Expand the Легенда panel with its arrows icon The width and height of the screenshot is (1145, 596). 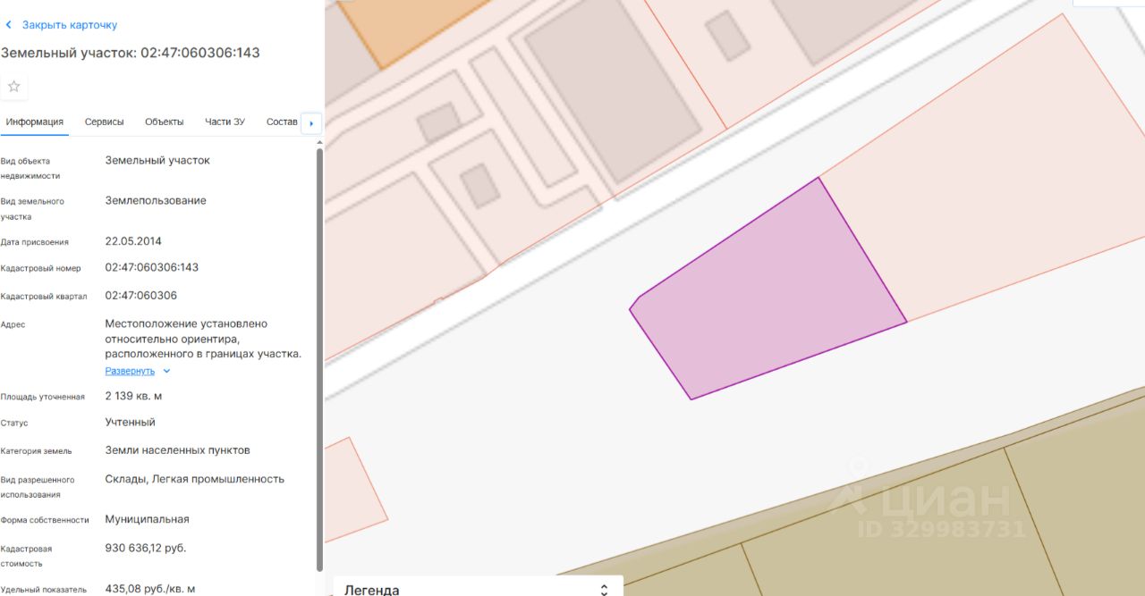604,589
